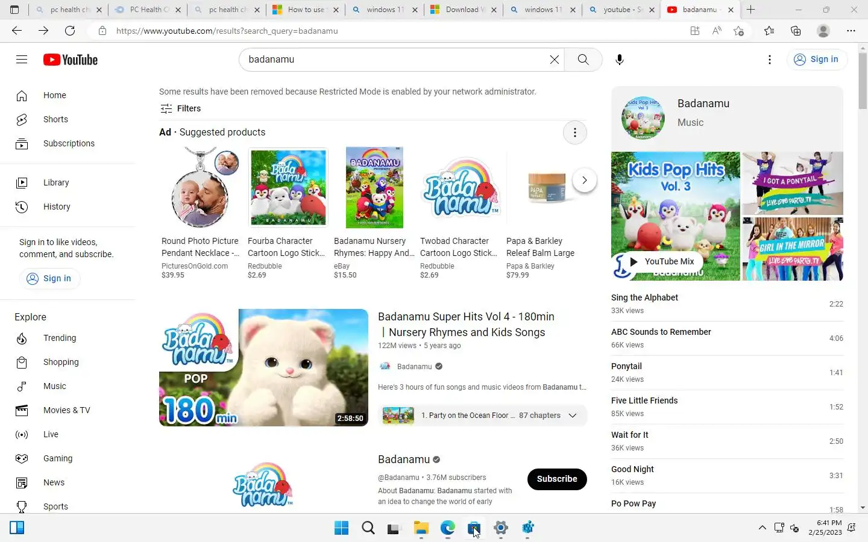
Task: Select the Sports trophy icon
Action: [22, 506]
